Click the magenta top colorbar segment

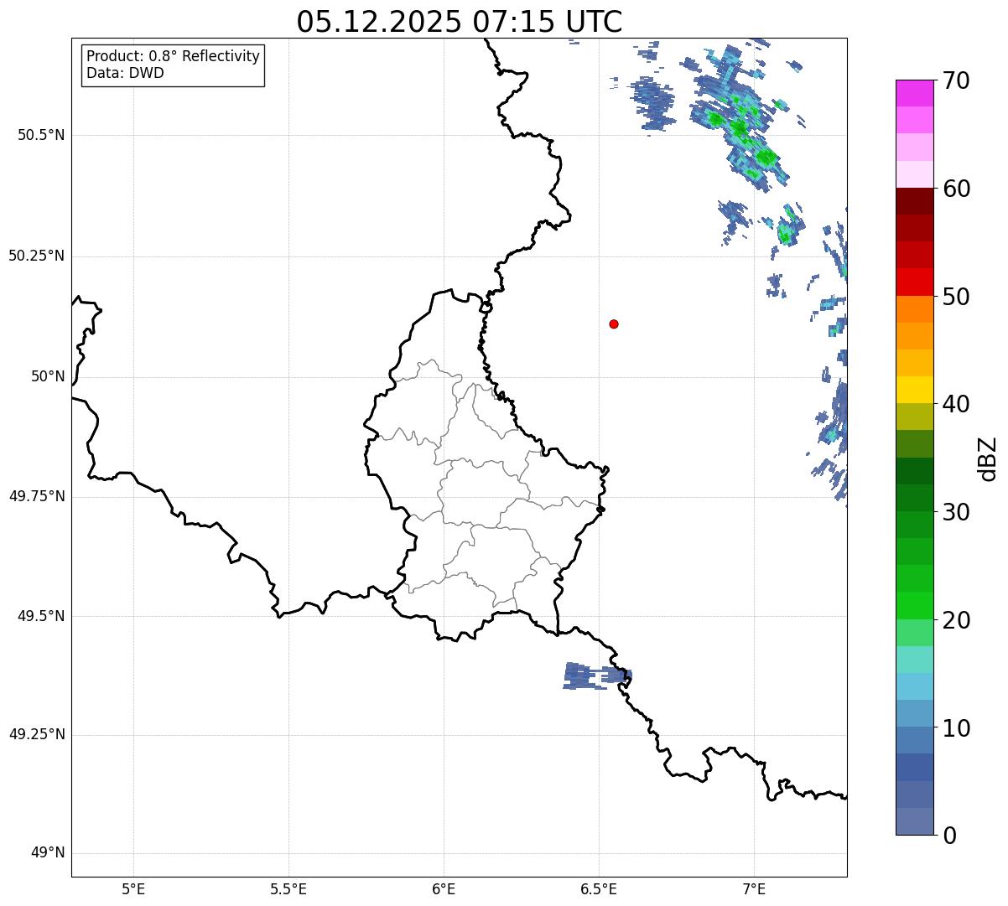click(915, 93)
